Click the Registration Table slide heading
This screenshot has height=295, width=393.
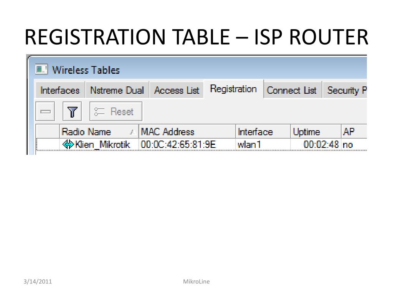point(196,37)
